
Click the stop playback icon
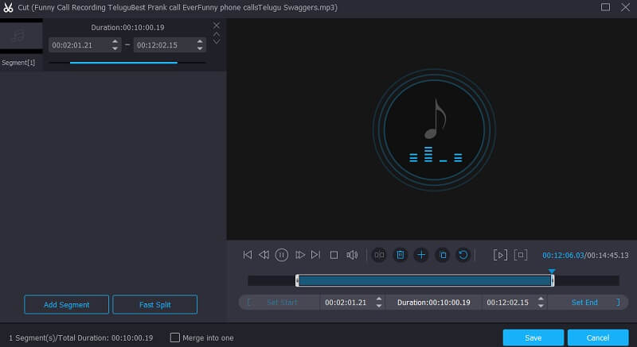pos(334,255)
